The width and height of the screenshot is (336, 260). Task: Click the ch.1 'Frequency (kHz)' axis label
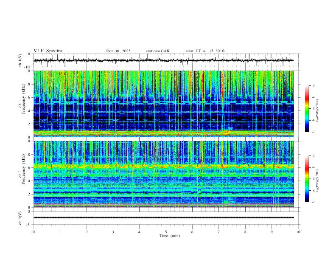[x=23, y=99]
